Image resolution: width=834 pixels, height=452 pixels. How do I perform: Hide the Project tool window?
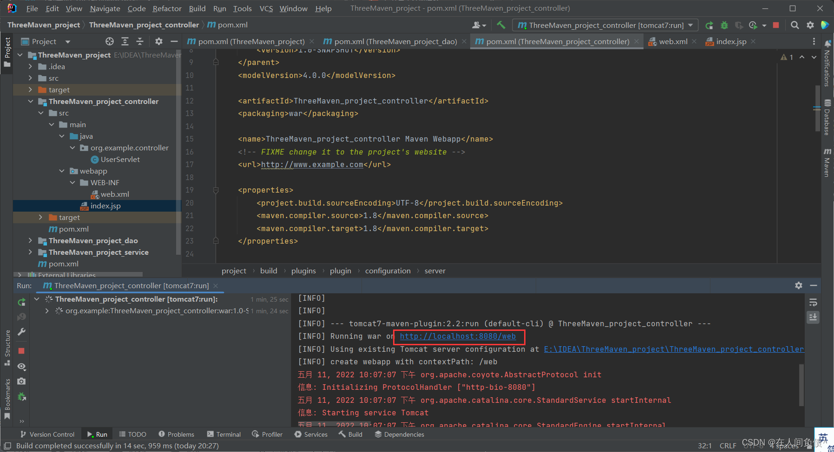(x=174, y=41)
